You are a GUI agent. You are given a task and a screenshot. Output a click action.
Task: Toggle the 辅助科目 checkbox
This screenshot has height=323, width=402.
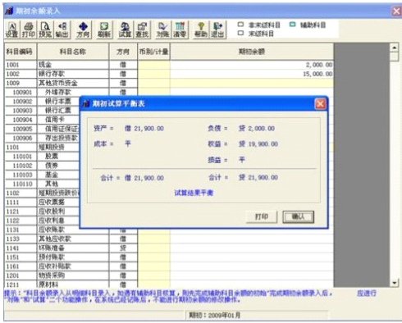pos(293,25)
